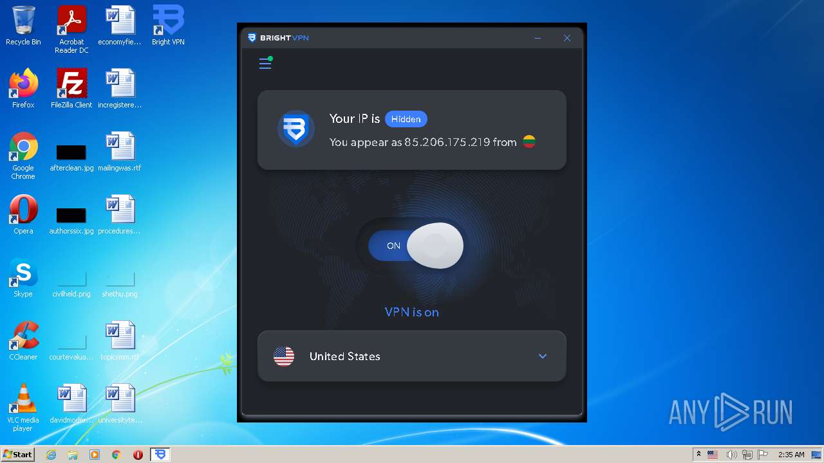Open the Bright VPN hamburger menu
The image size is (824, 463).
coord(265,63)
